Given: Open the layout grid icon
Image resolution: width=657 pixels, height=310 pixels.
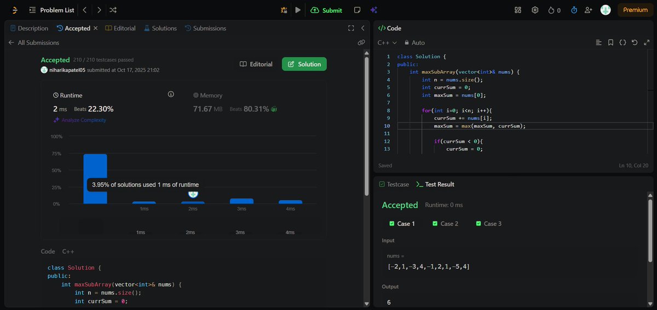Looking at the screenshot, I should 518,10.
